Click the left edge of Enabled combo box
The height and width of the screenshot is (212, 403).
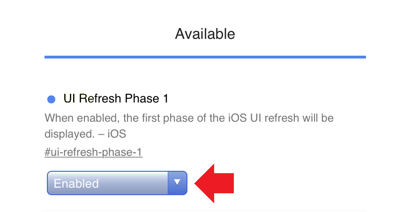(49, 183)
